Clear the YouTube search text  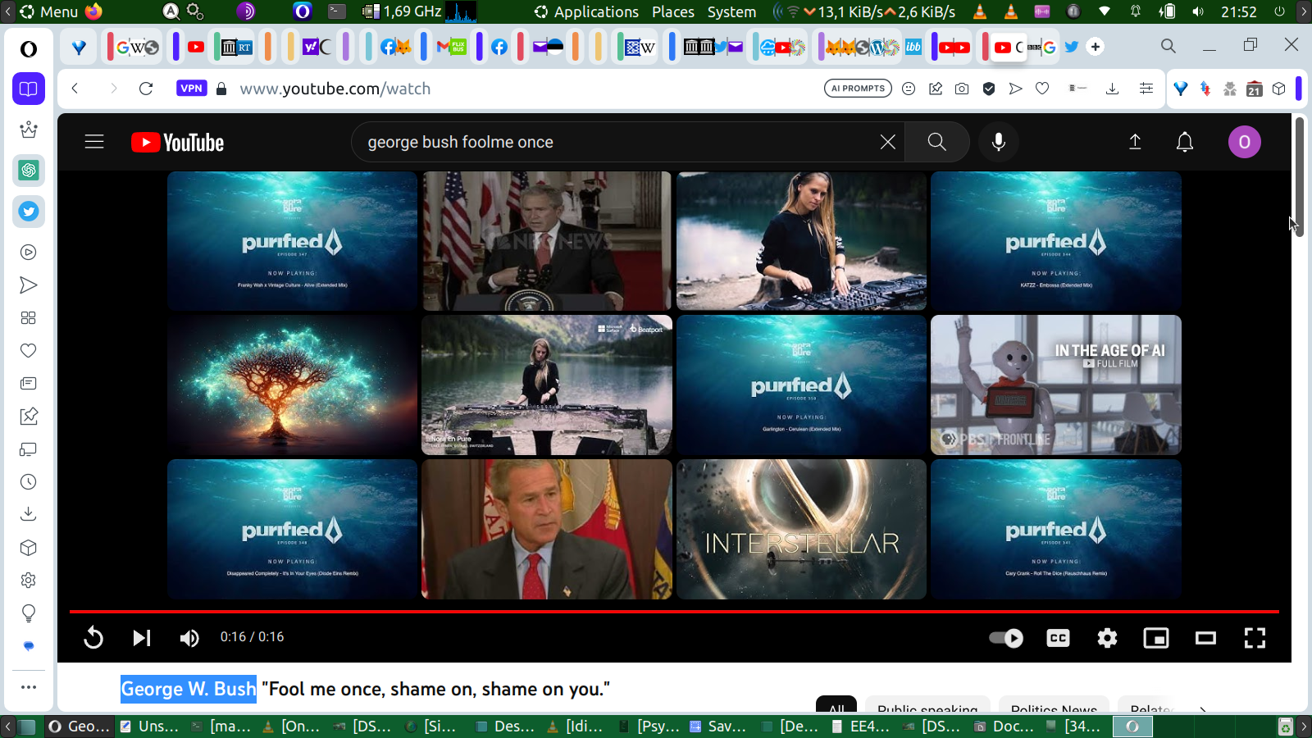click(x=887, y=142)
